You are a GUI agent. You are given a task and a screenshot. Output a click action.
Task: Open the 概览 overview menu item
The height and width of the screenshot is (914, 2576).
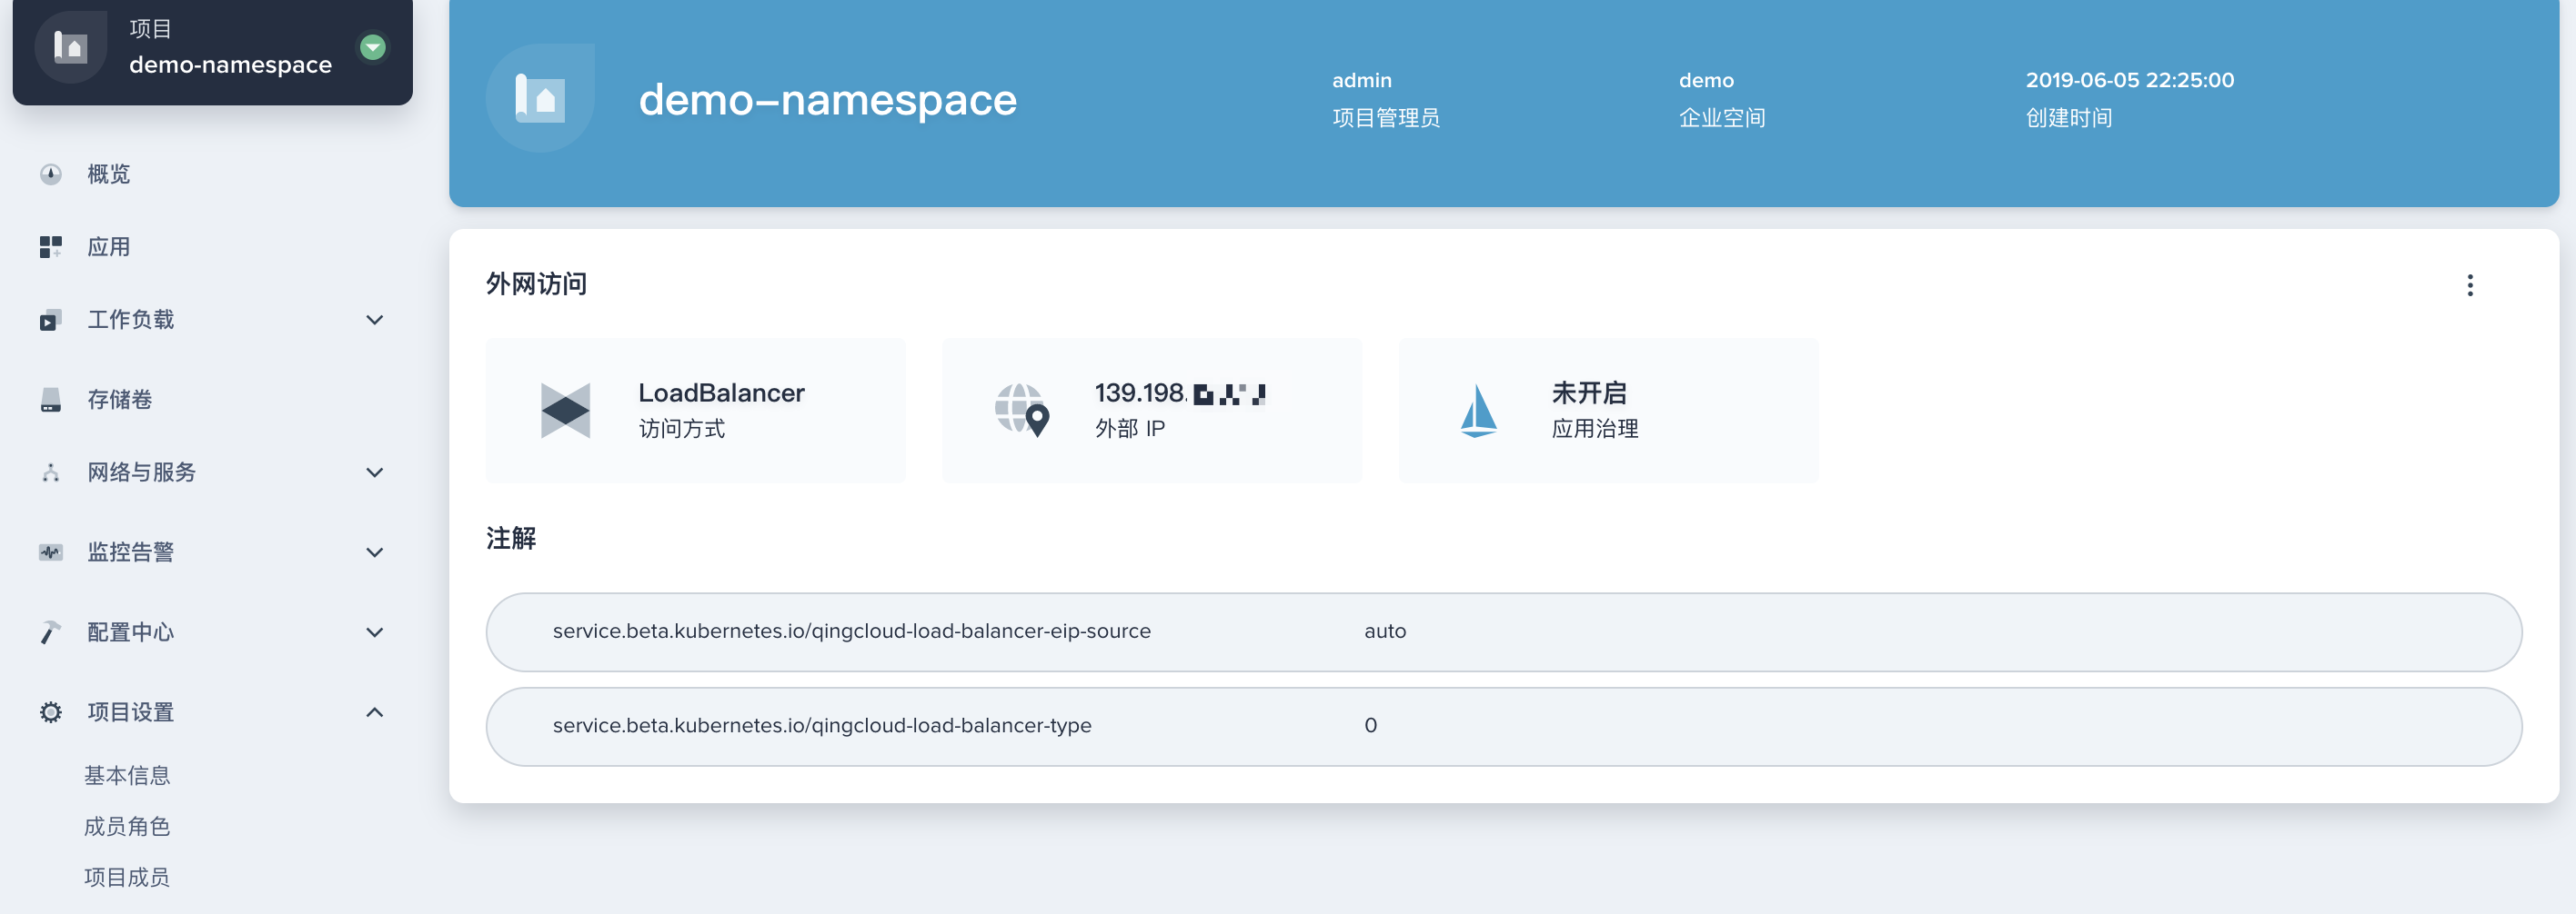pos(108,174)
